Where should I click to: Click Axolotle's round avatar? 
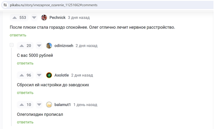pos(49,75)
